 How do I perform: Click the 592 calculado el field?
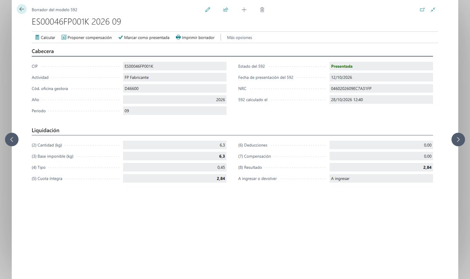pos(381,100)
